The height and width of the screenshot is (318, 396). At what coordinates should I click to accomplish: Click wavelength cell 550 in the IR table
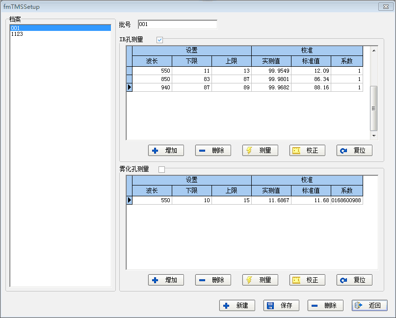152,71
